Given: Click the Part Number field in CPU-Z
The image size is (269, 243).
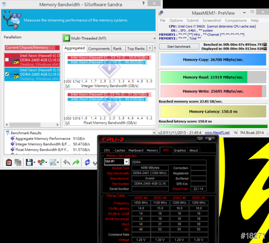Looking at the screenshot, I should (150, 184).
